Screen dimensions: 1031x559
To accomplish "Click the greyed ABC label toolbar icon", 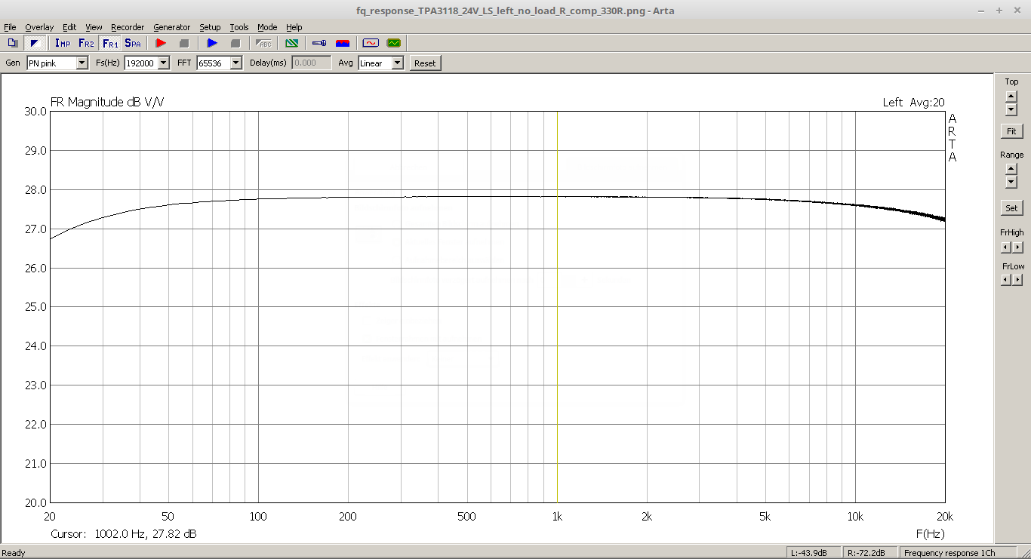I will pos(264,43).
